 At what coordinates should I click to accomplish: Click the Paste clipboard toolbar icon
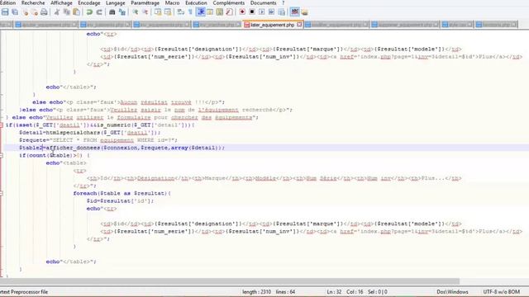76,12
